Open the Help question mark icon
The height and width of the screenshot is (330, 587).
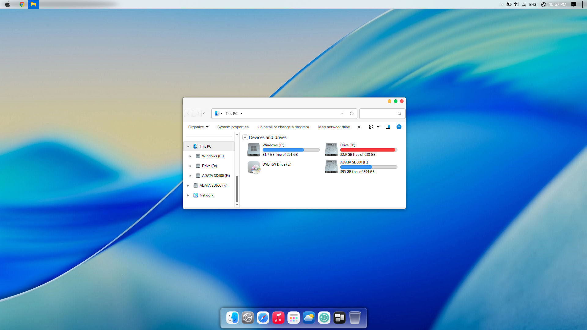[399, 127]
